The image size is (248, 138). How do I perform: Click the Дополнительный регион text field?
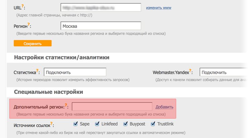coord(112,107)
